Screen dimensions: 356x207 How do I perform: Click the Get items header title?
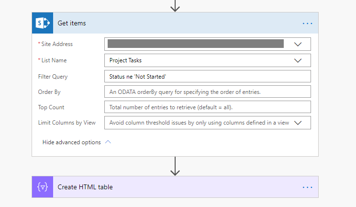click(x=72, y=23)
